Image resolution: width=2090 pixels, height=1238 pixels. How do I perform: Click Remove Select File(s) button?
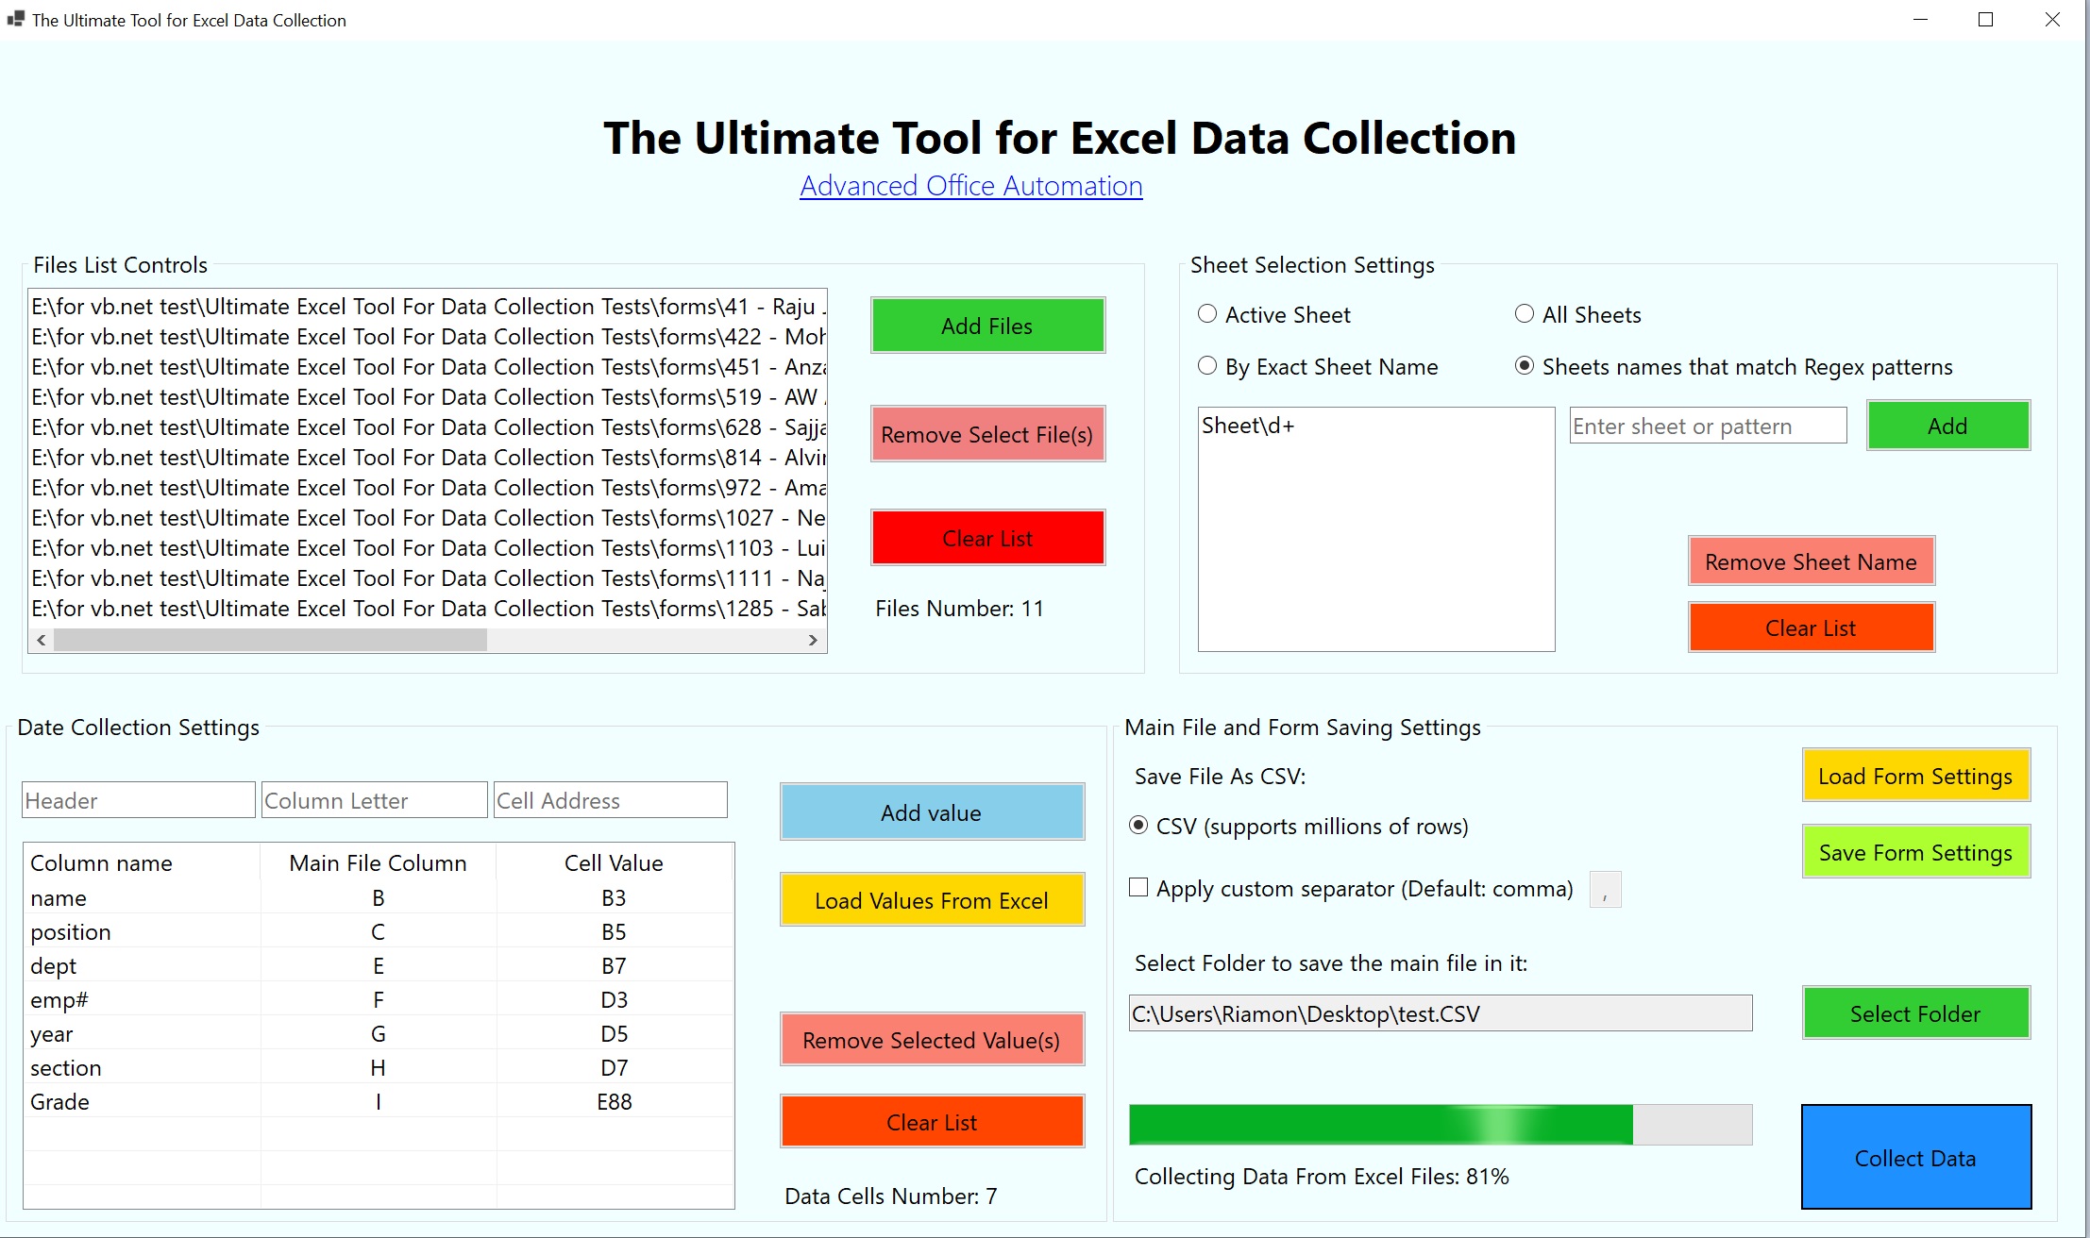(986, 434)
